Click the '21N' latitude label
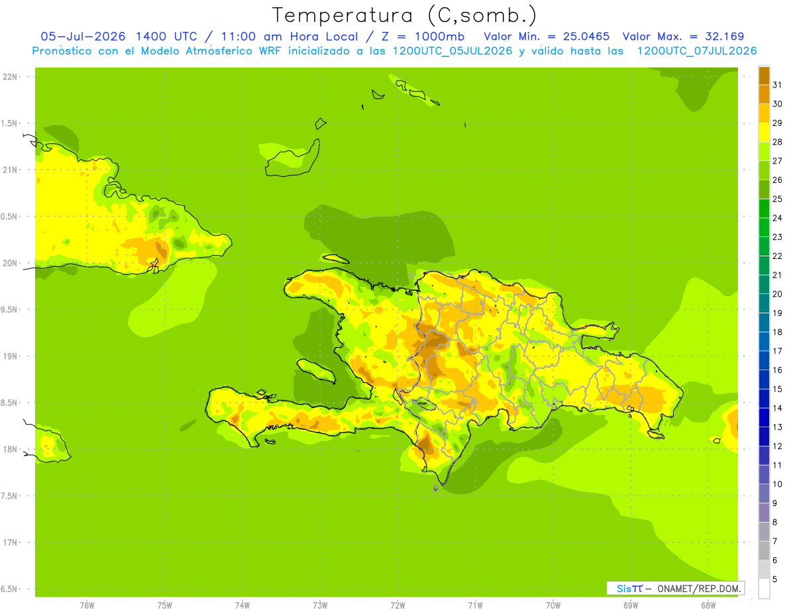The image size is (795, 614). [9, 170]
